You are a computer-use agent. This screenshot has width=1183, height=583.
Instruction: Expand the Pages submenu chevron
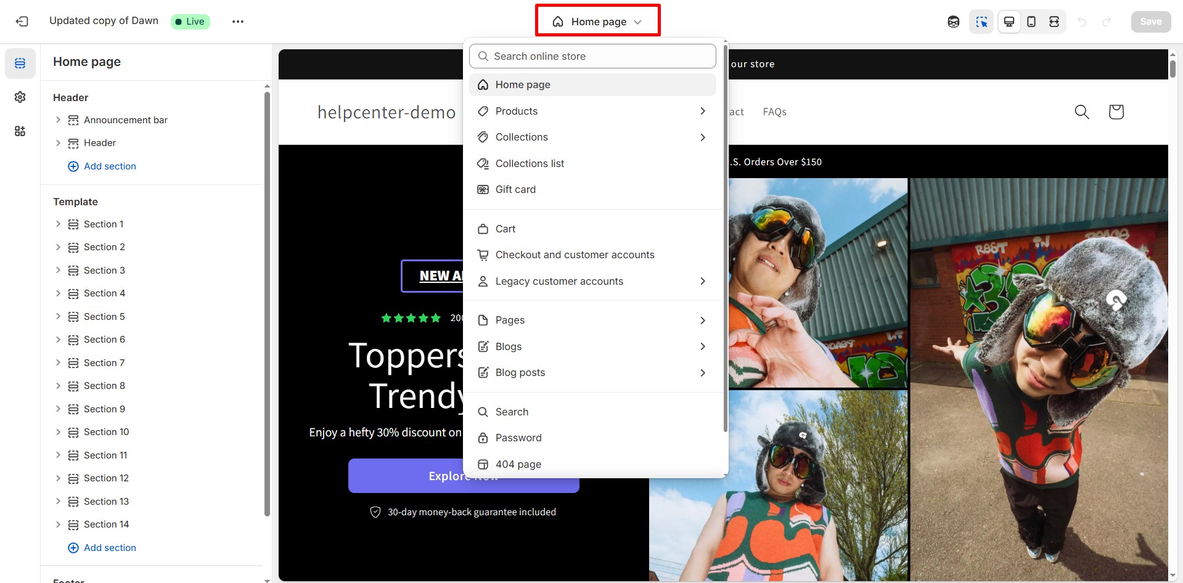click(703, 320)
